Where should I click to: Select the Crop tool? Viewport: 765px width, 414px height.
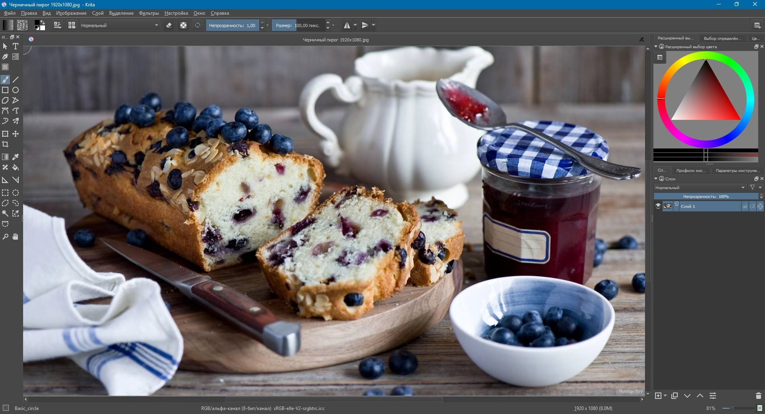pos(5,144)
